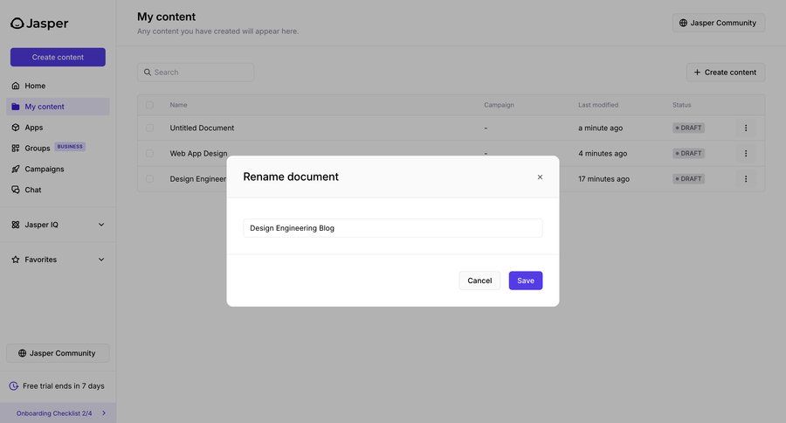Click Last modified column header
The width and height of the screenshot is (786, 423).
pos(598,105)
